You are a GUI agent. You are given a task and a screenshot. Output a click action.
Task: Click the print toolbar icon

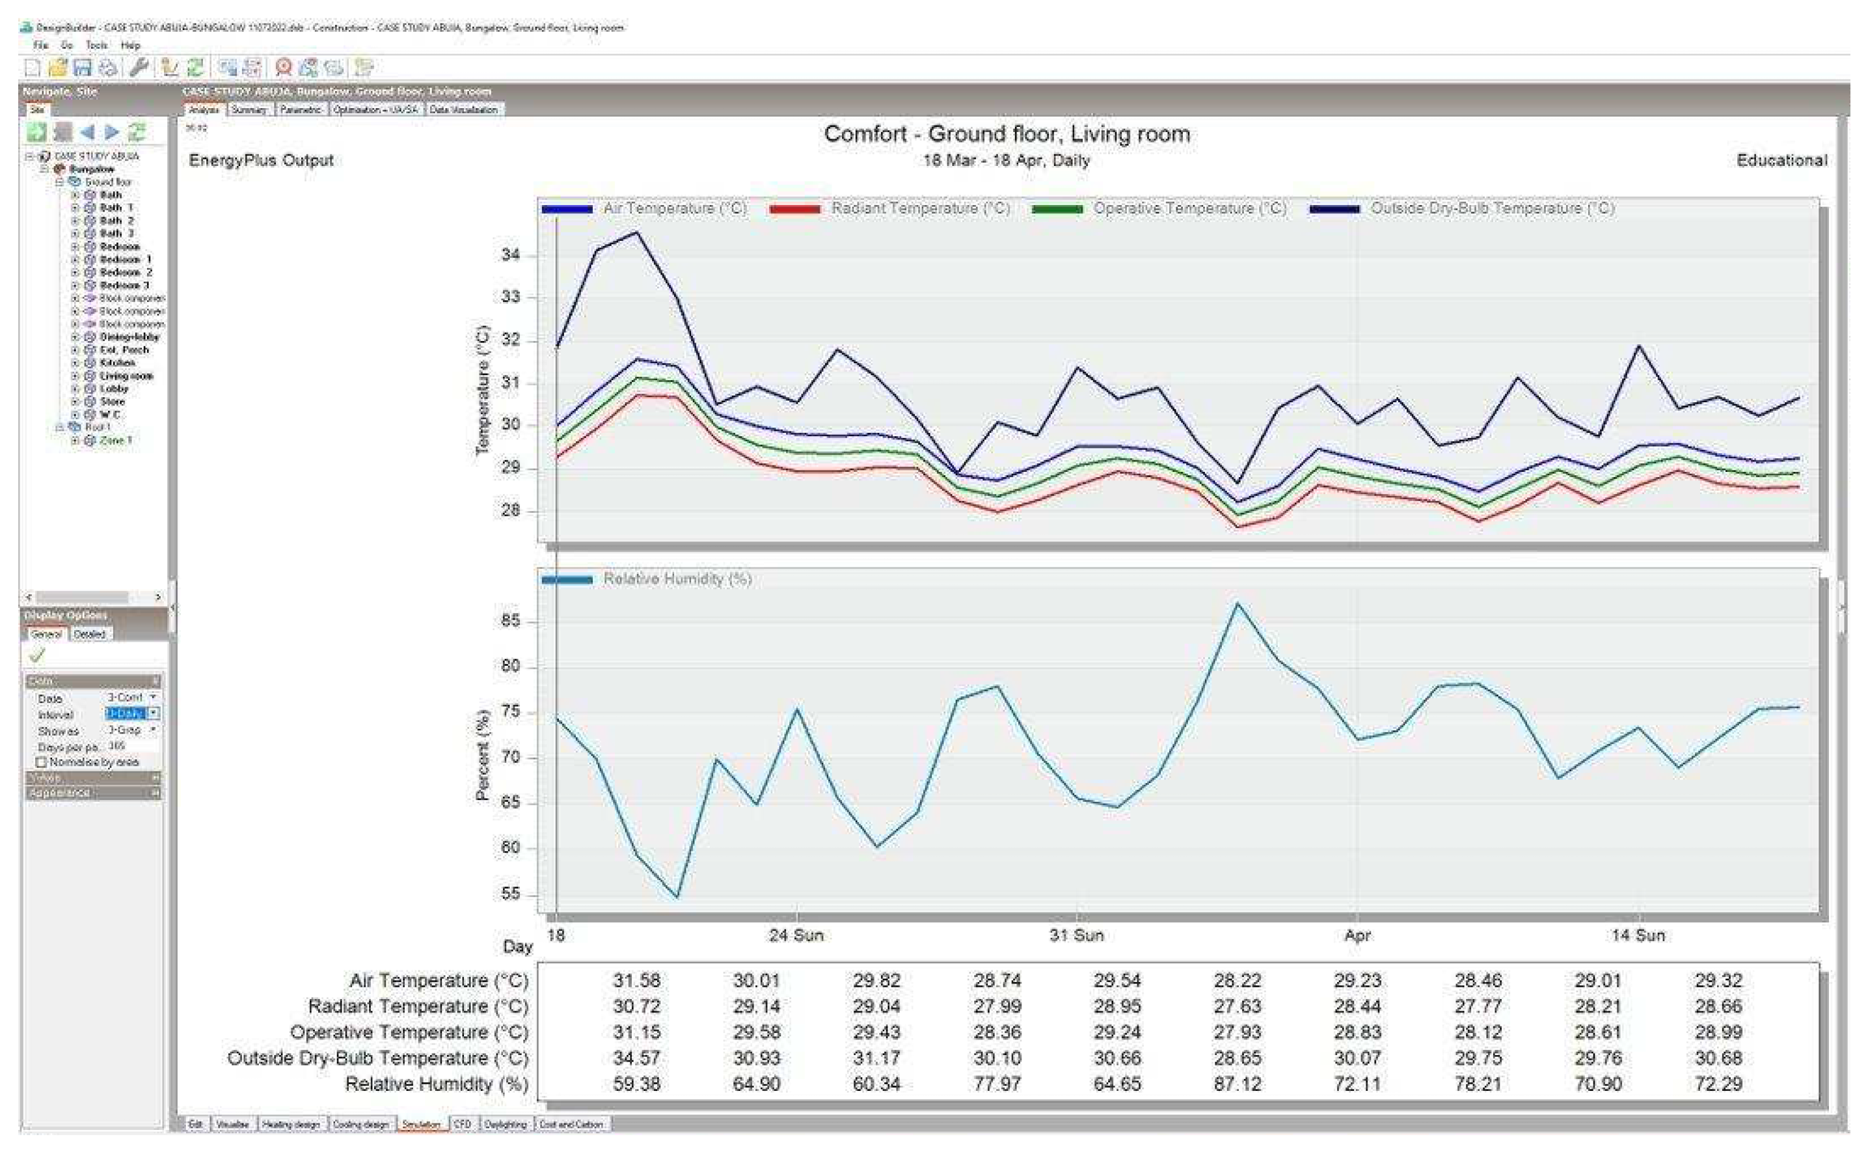(107, 68)
